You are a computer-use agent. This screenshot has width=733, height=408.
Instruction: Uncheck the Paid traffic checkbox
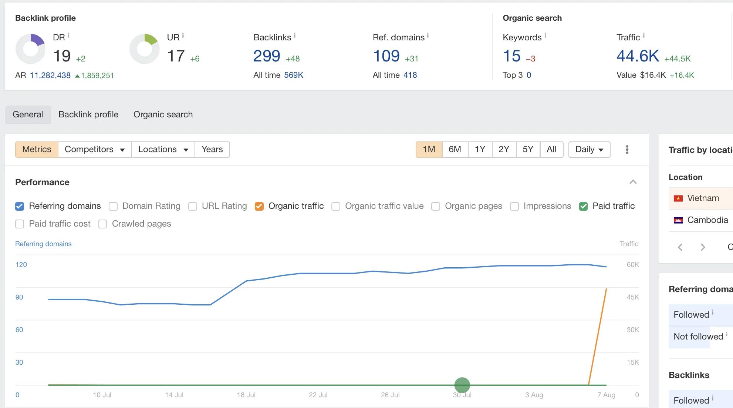pyautogui.click(x=584, y=206)
